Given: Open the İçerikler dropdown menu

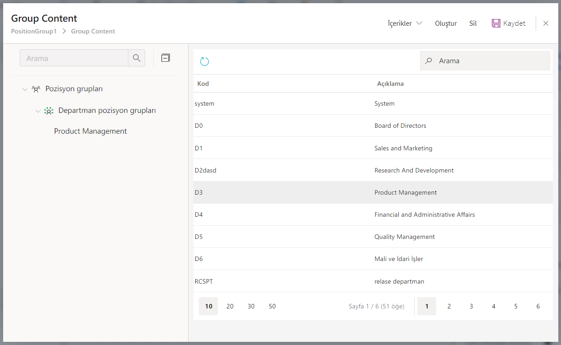Looking at the screenshot, I should (x=405, y=23).
